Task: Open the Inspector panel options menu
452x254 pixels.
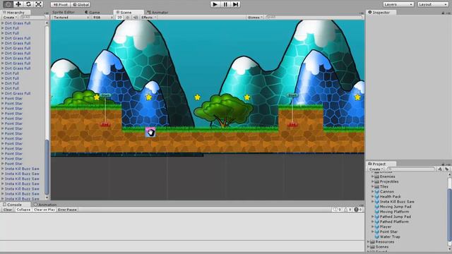Action: point(448,13)
